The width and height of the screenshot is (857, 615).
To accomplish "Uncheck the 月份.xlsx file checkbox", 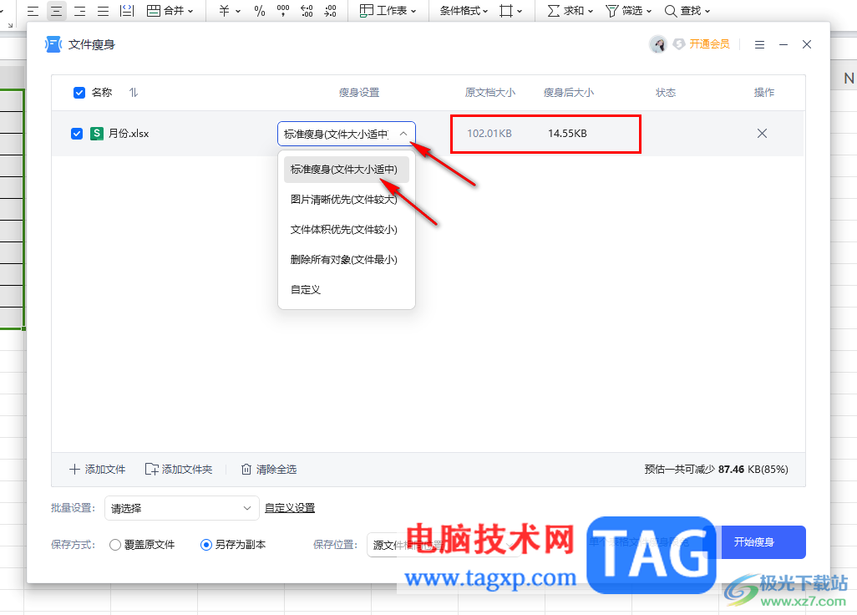I will 77,134.
